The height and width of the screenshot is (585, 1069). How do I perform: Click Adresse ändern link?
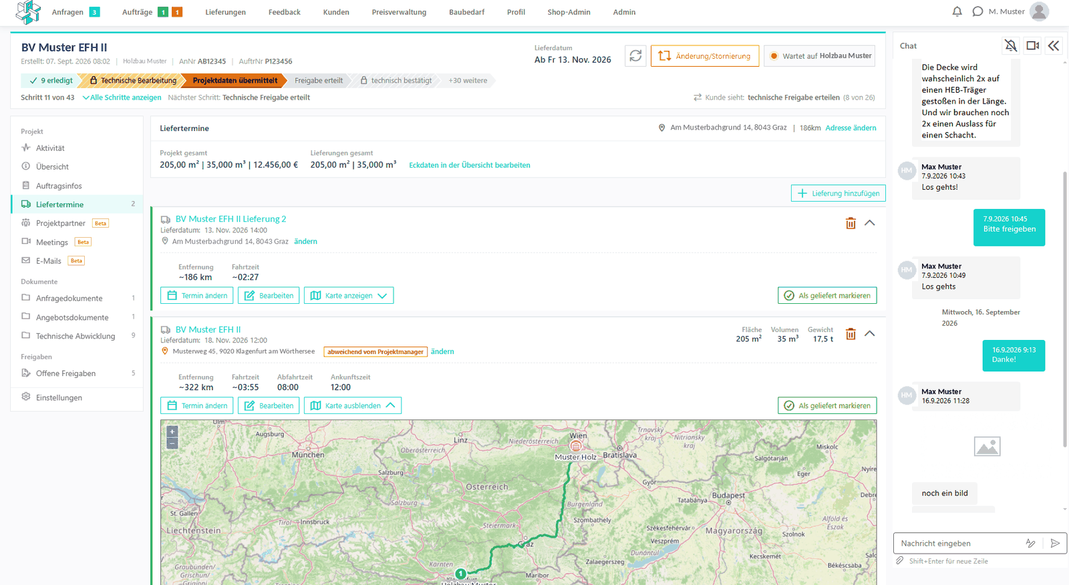[851, 128]
